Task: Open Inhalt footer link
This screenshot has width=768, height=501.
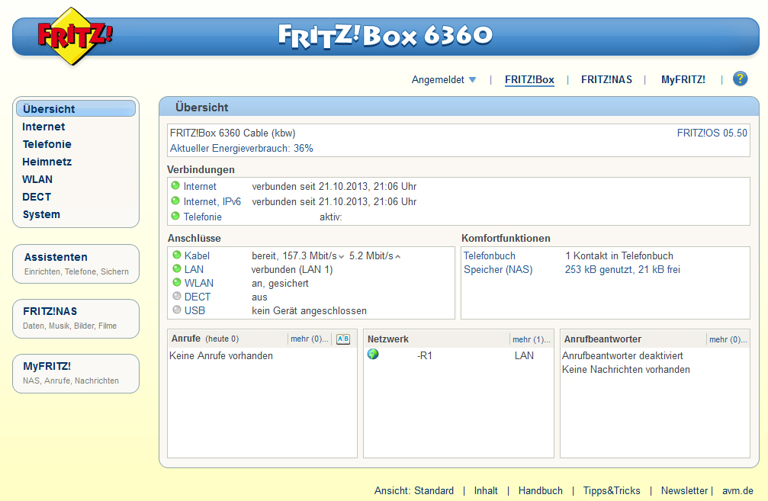Action: (x=486, y=491)
